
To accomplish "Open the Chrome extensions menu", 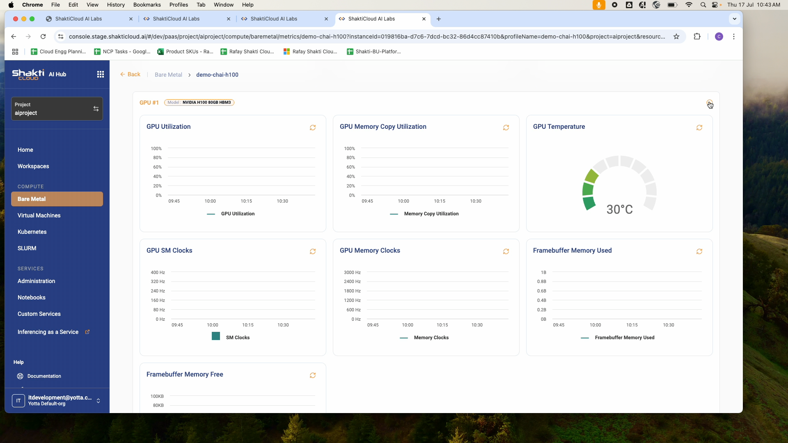I will (697, 37).
